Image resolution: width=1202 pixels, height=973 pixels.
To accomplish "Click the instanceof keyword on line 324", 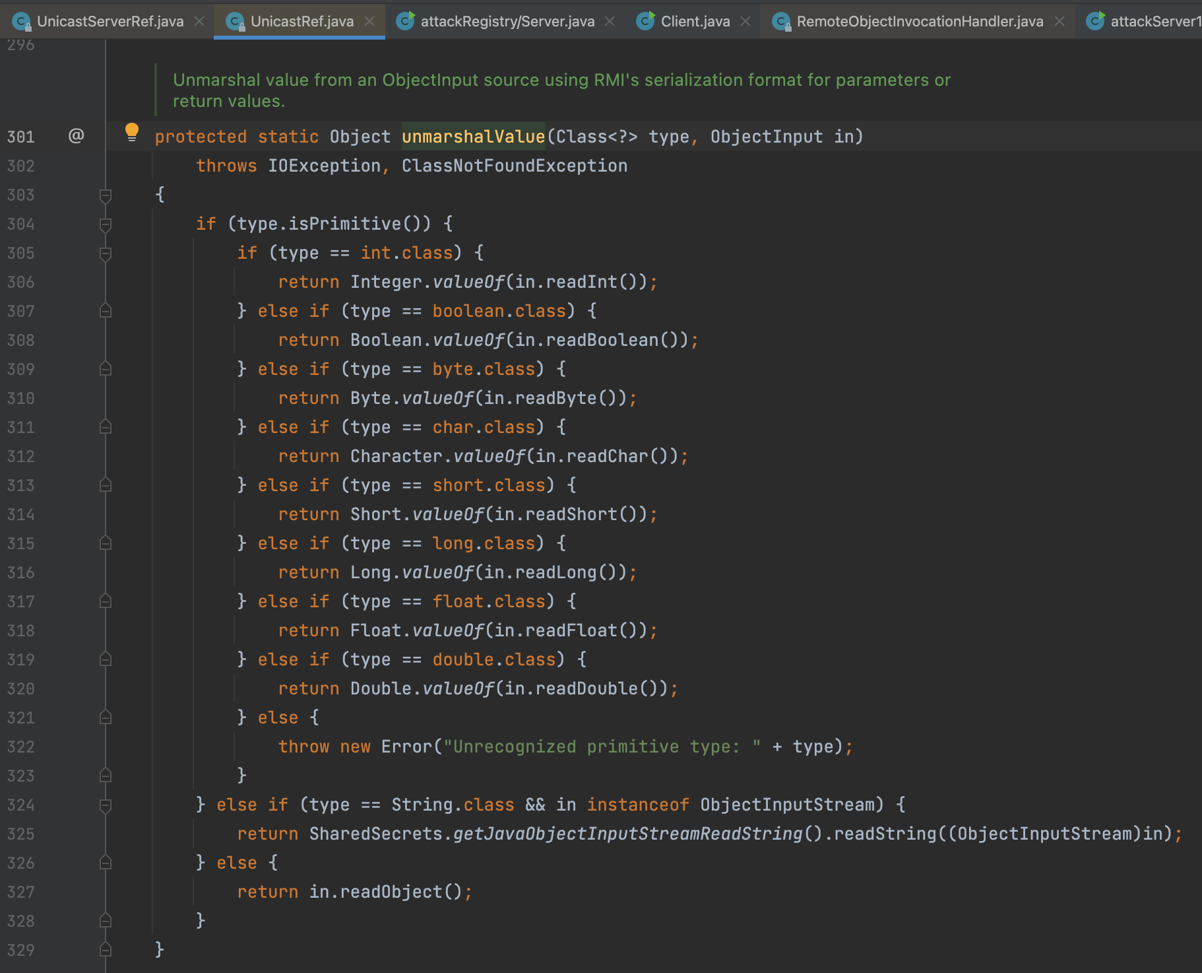I will (x=638, y=805).
